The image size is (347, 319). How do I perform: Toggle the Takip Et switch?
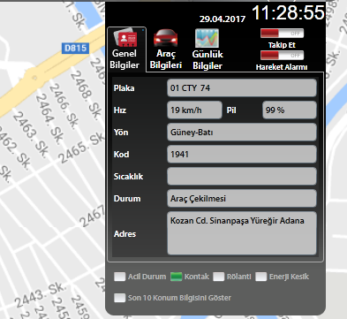point(282,34)
